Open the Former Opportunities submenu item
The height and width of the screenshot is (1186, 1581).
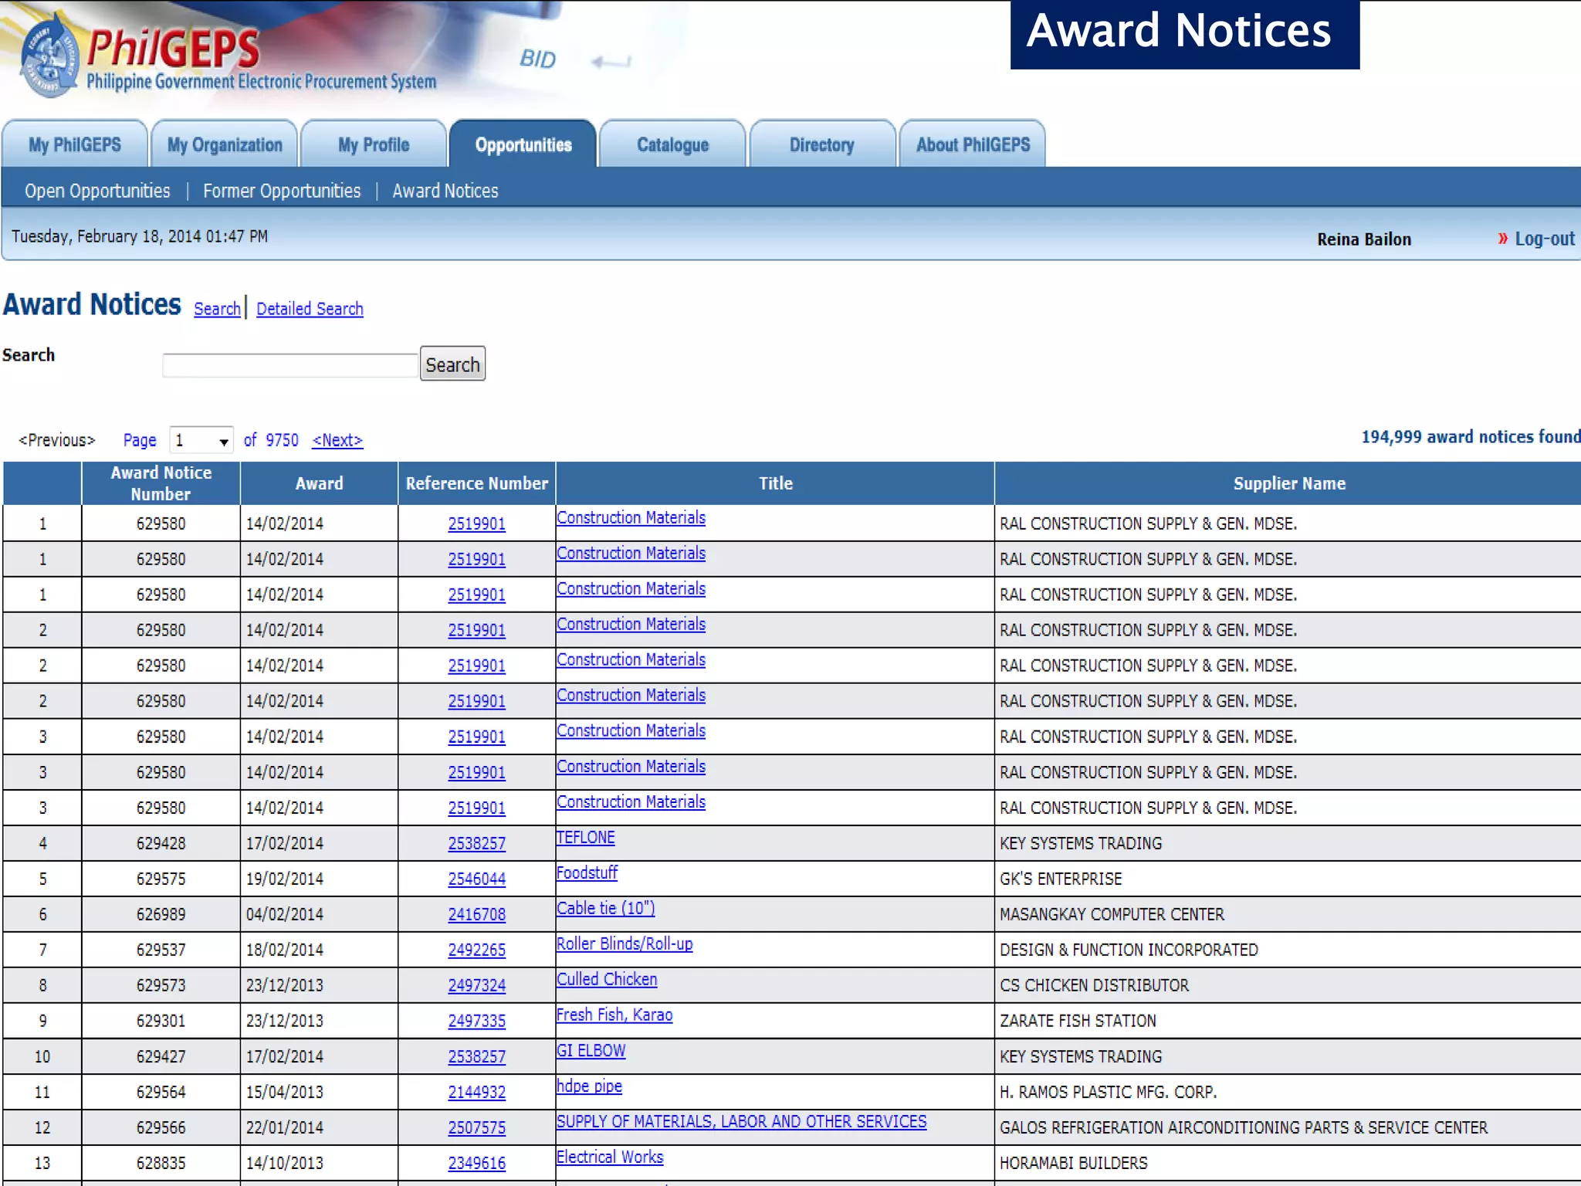pyautogui.click(x=282, y=191)
